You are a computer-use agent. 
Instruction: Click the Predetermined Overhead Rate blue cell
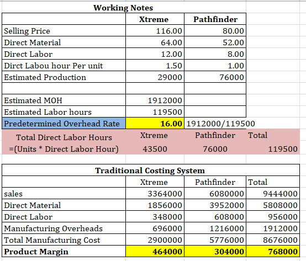(64, 124)
